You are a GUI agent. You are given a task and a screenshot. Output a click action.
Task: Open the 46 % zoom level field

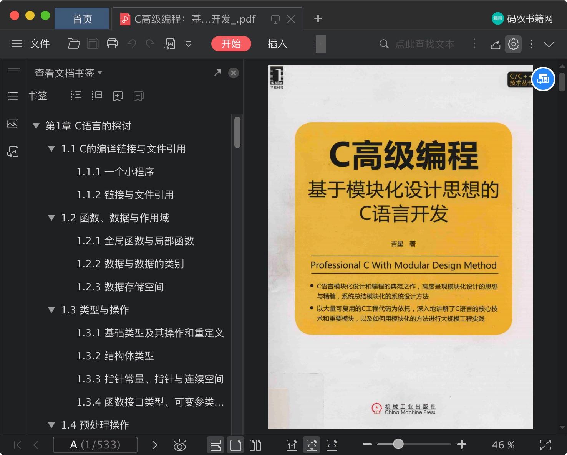point(503,445)
